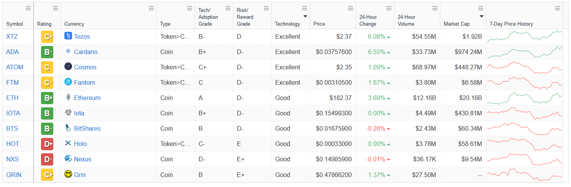The width and height of the screenshot is (571, 187).
Task: Click the B+ rating badge for Ethereum
Action: pyautogui.click(x=47, y=98)
